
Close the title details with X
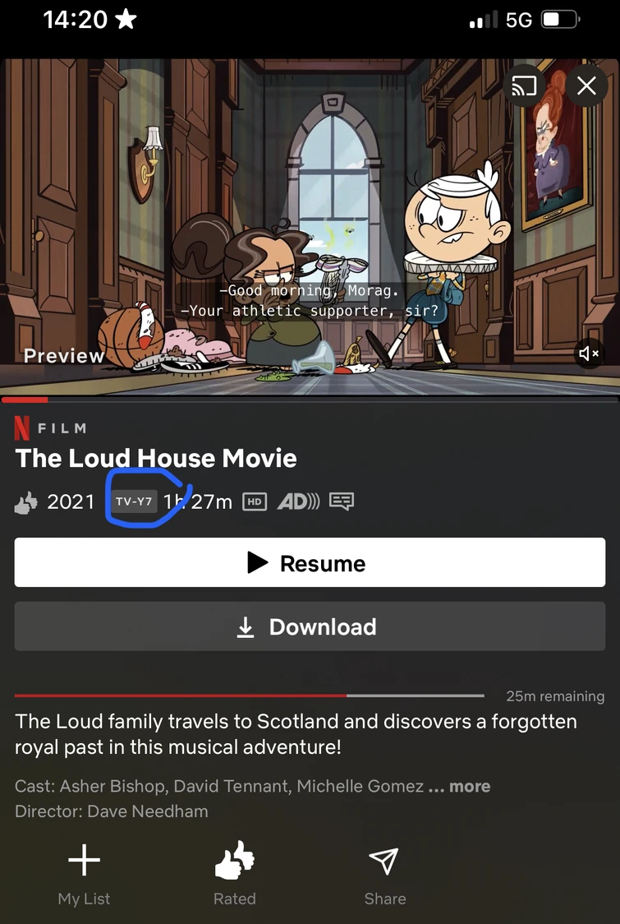point(586,86)
